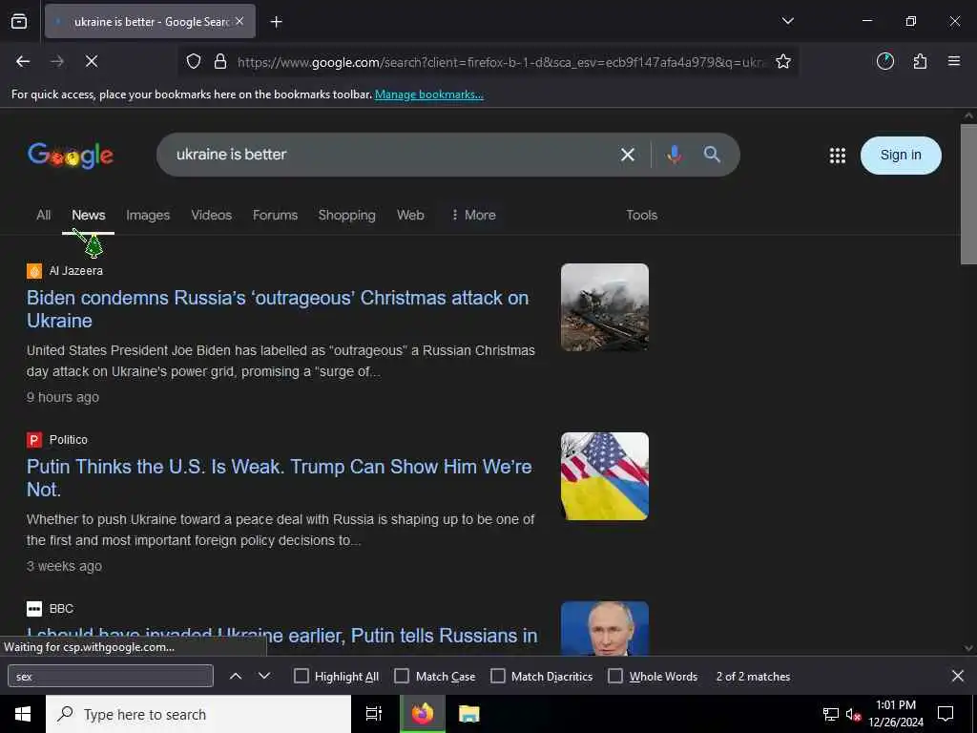Go to next find match
The width and height of the screenshot is (977, 733).
pos(264,677)
